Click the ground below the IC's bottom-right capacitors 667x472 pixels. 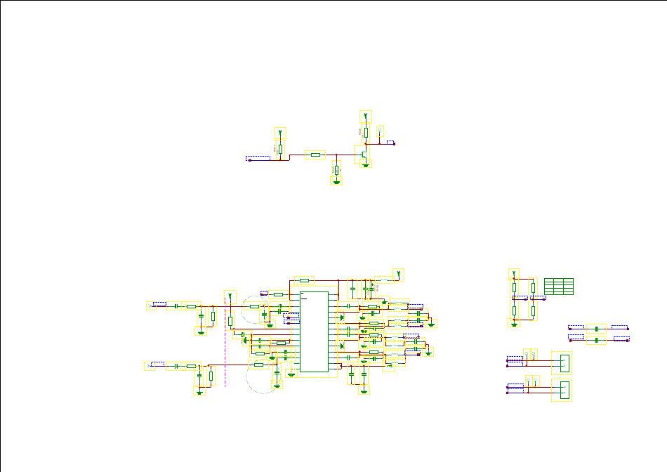coord(364,391)
